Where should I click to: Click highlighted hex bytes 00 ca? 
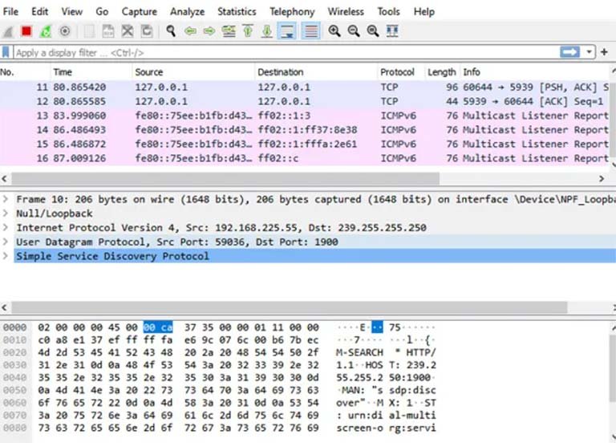157,327
